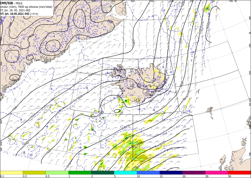Click the legend value 15

161,176
